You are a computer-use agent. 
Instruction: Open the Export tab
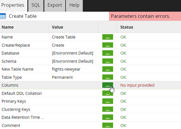(x=55, y=5)
